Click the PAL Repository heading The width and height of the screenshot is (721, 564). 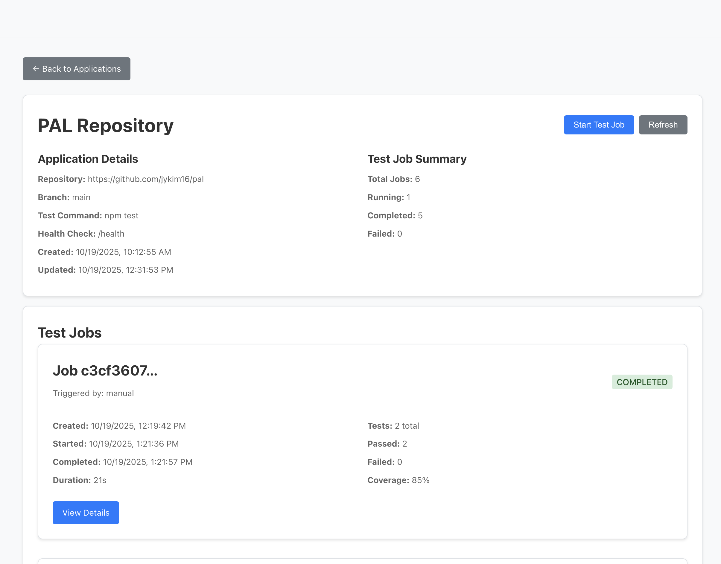[106, 126]
